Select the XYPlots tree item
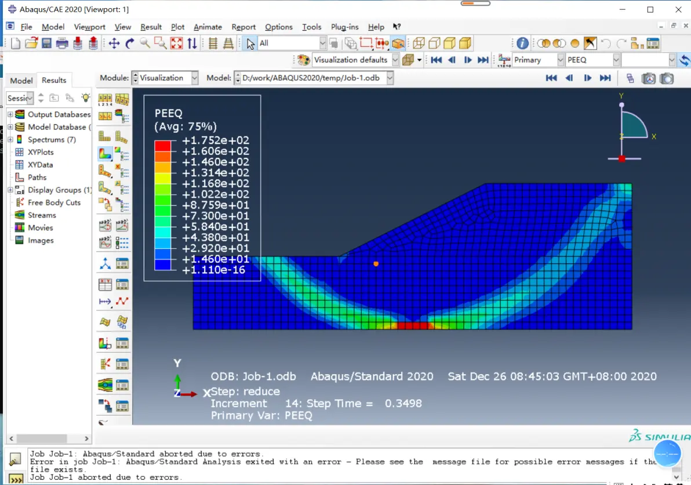This screenshot has width=691, height=485. [41, 152]
